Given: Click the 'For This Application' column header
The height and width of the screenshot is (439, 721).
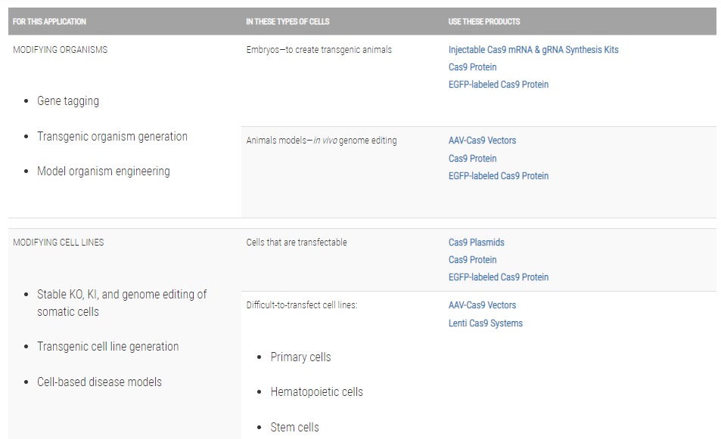Looking at the screenshot, I should (x=49, y=22).
